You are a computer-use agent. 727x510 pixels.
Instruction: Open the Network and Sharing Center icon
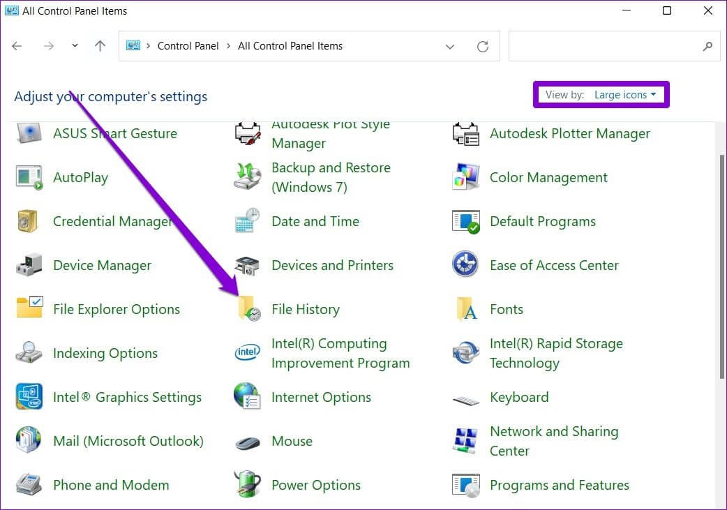click(x=466, y=440)
